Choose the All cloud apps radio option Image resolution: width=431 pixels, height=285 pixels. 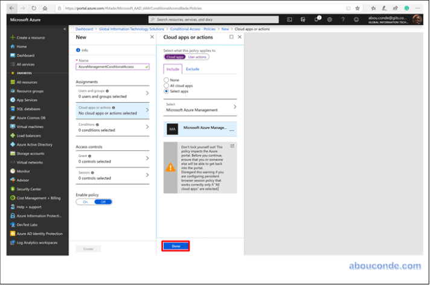tap(167, 85)
